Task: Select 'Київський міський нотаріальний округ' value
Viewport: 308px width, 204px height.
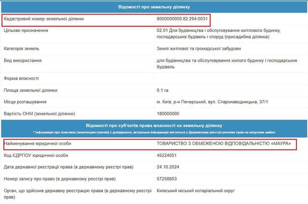Action: point(196,191)
